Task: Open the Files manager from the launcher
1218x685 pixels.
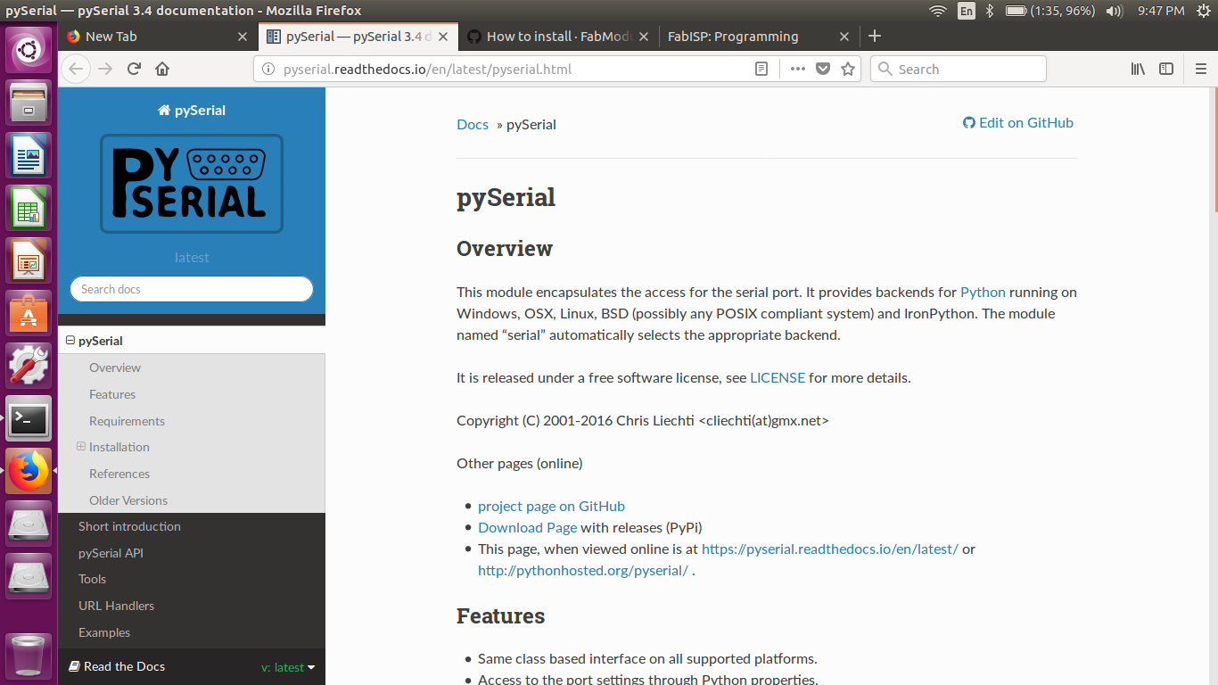Action: click(29, 103)
